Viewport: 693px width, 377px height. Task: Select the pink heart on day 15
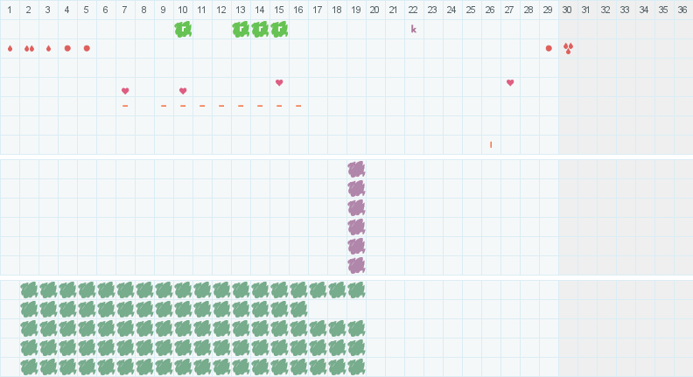tap(279, 83)
